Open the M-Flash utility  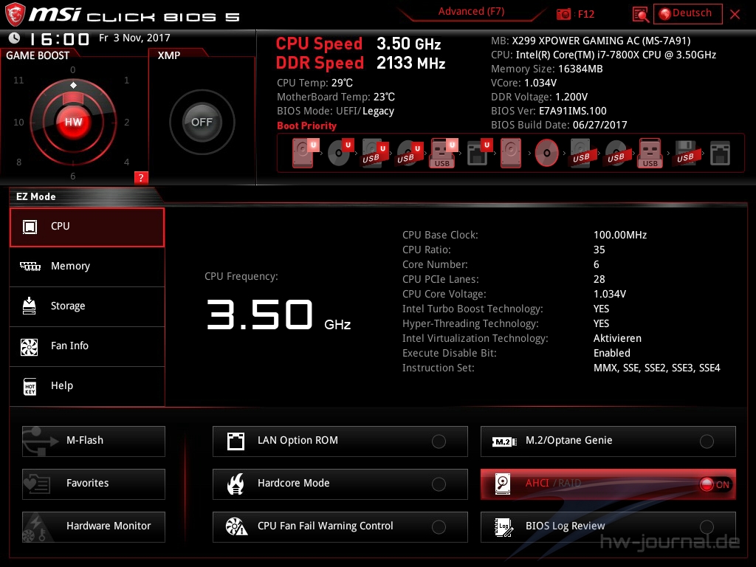(94, 441)
